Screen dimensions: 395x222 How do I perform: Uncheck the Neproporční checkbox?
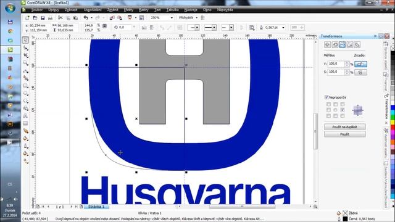[326, 97]
